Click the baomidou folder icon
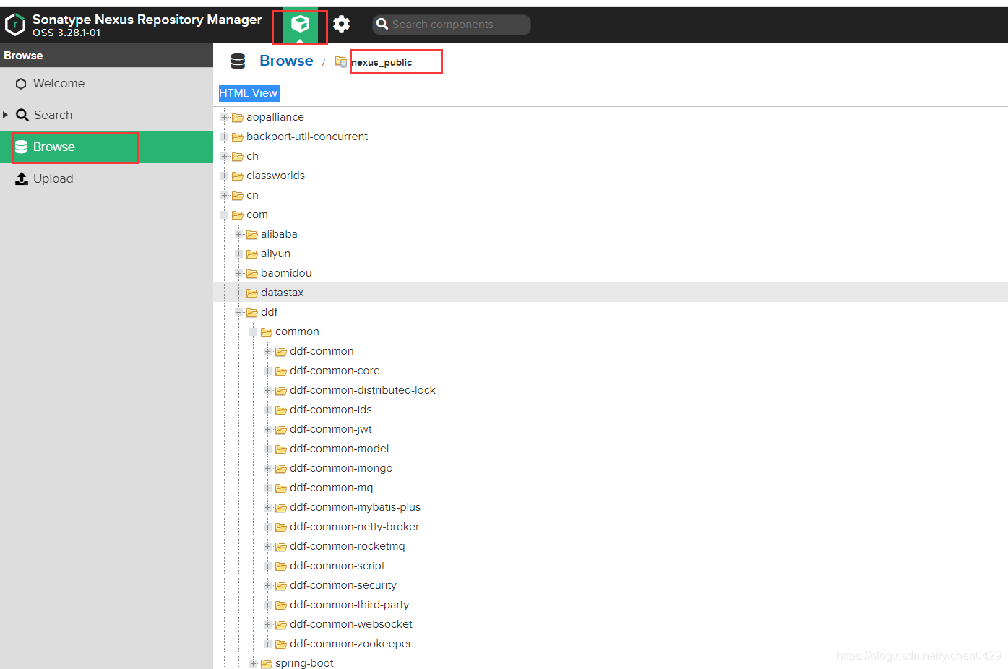Screen dimensions: 1008x669 pyautogui.click(x=252, y=274)
